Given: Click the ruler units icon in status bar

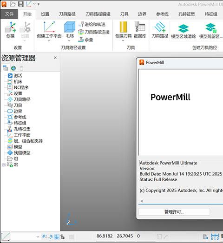Looking at the screenshot, I should (215, 236).
